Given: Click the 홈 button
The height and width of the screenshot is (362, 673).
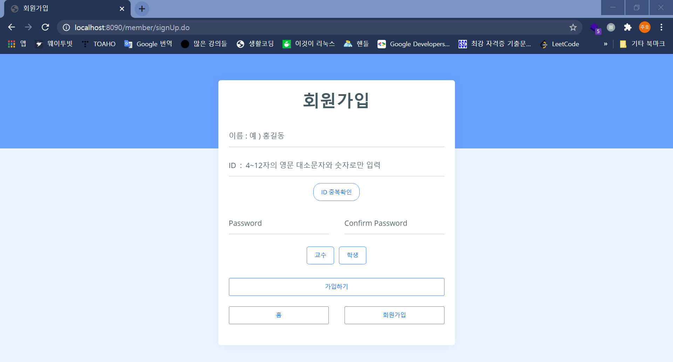Looking at the screenshot, I should [x=279, y=315].
